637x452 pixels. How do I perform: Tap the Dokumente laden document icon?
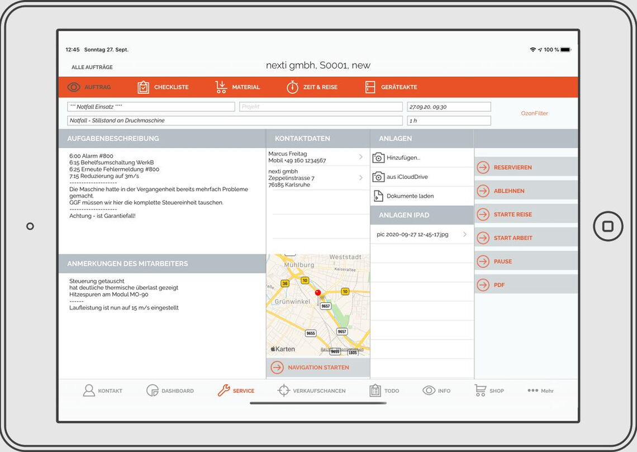click(378, 196)
